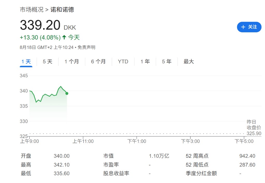
Task: Click the 开盘 value 340.00
Action: click(x=62, y=156)
